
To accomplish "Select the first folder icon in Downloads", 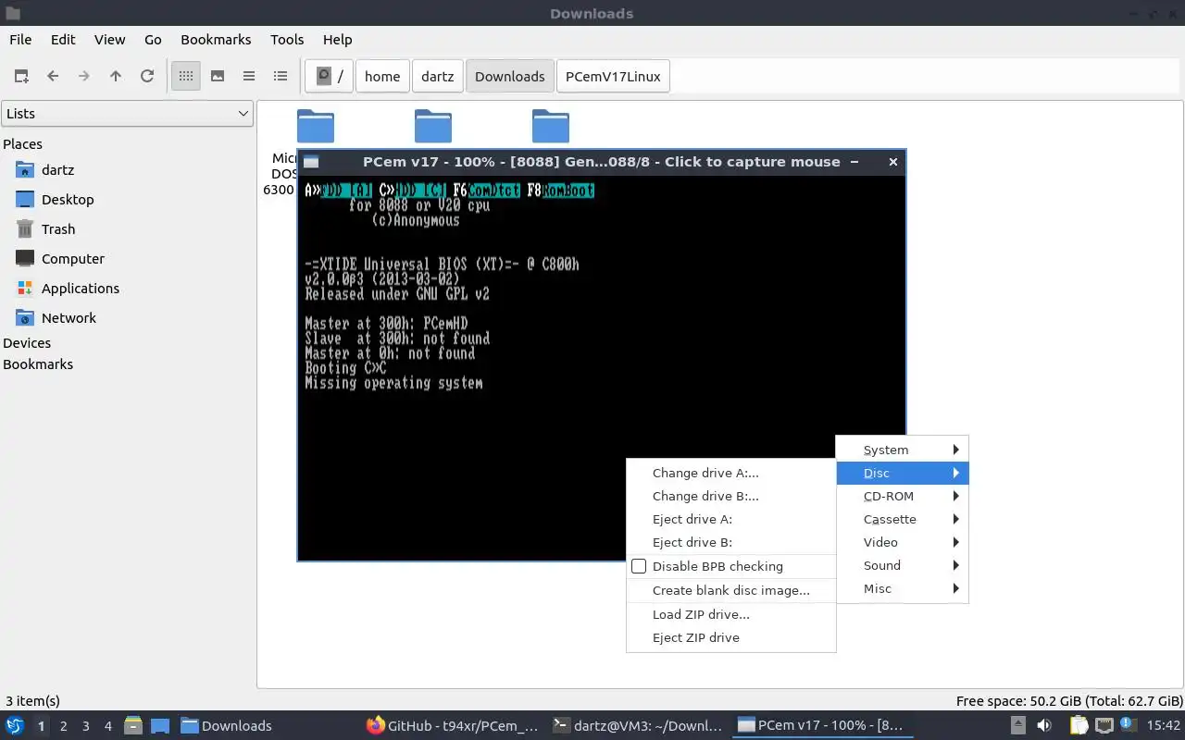I will click(x=315, y=127).
